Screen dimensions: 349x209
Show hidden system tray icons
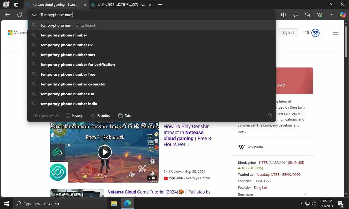click(301, 204)
